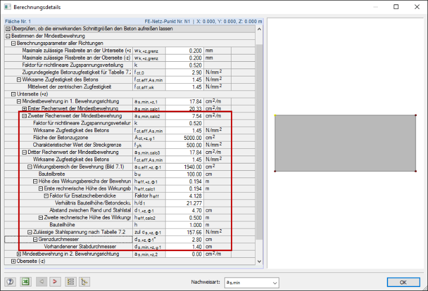
Task: Collapse 'Unterseite (+z)' node
Action: pyautogui.click(x=14, y=94)
